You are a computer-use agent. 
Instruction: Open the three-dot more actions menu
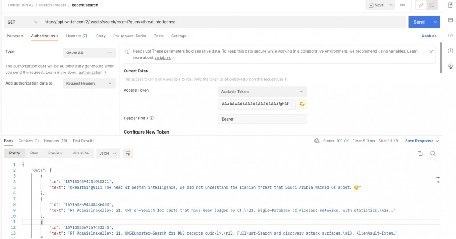click(x=403, y=5)
